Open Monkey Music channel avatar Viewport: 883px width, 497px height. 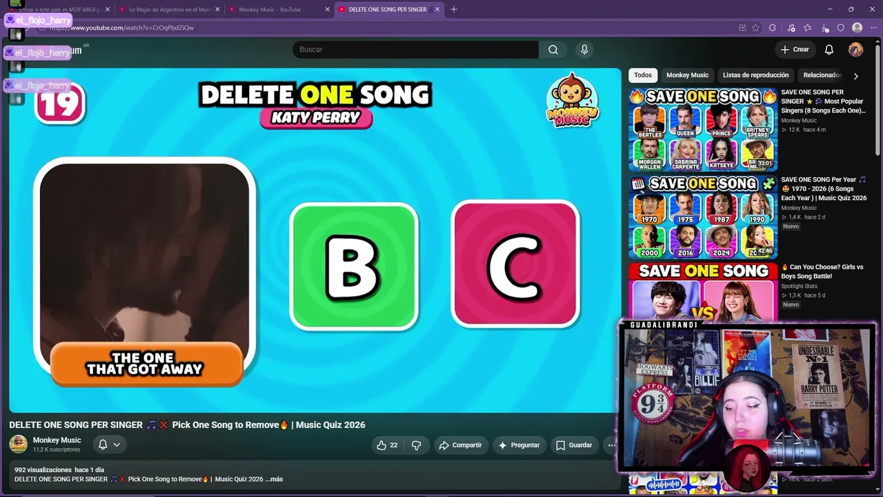18,444
